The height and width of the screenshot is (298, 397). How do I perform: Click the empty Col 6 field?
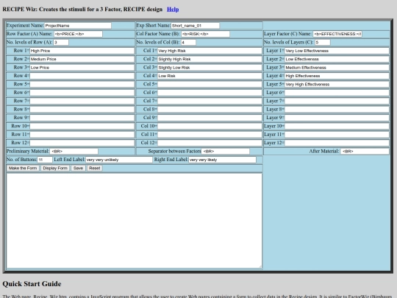click(210, 93)
